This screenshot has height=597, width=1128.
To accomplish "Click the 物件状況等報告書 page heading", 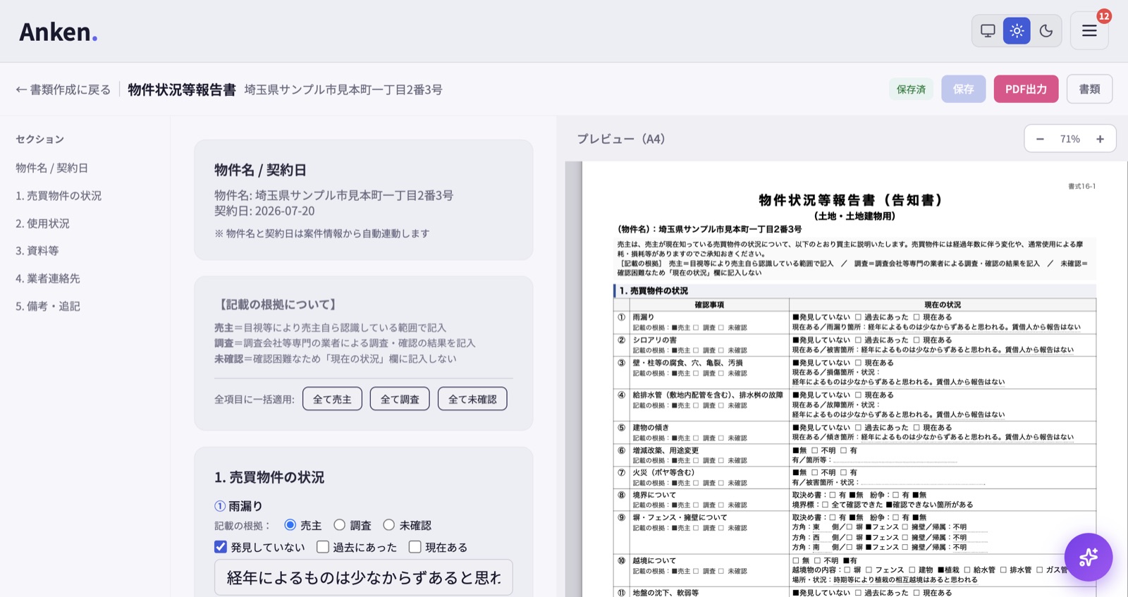I will (182, 90).
